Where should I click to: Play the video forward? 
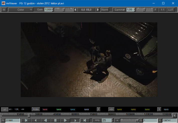[x=75, y=120]
